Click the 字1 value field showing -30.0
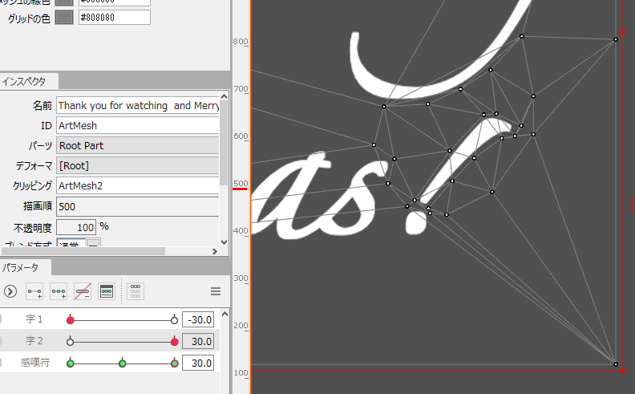Viewport: 635px width, 394px height. [198, 320]
